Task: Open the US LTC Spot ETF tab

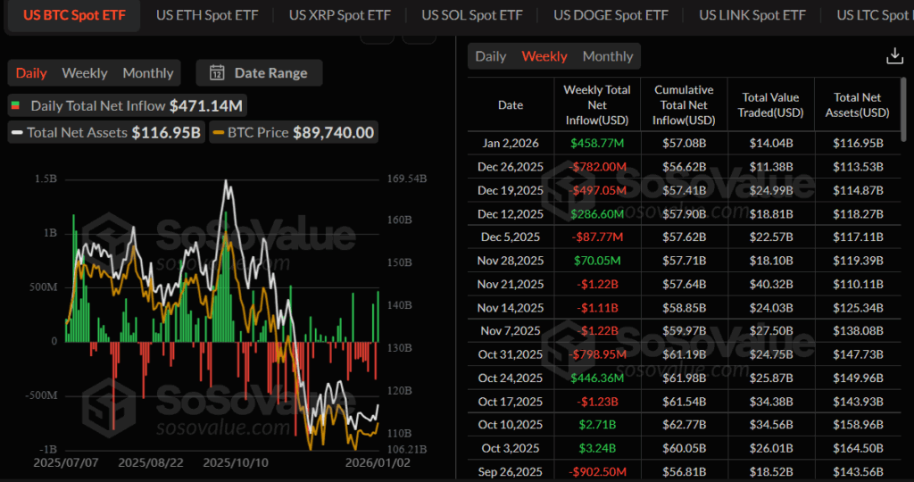Action: (x=875, y=15)
